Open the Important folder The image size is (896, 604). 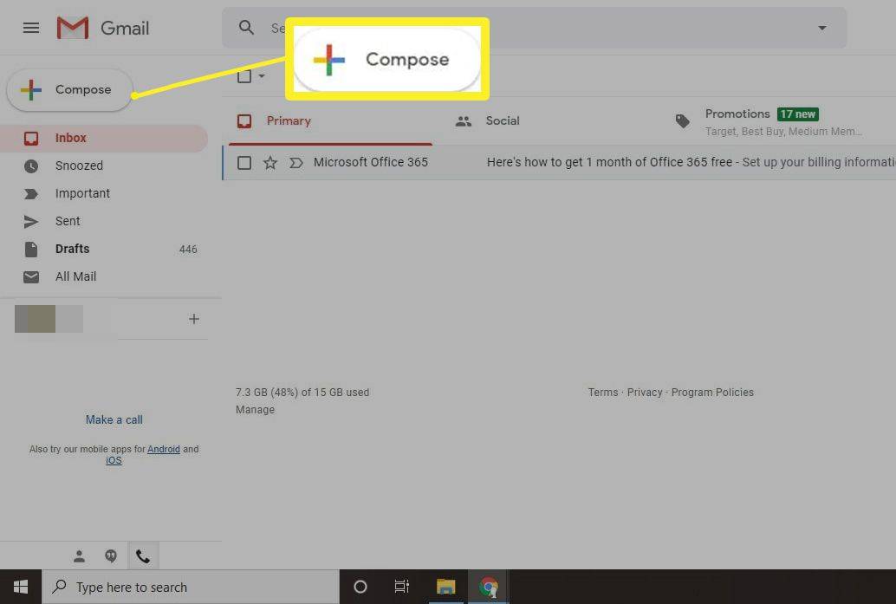[x=103, y=193]
